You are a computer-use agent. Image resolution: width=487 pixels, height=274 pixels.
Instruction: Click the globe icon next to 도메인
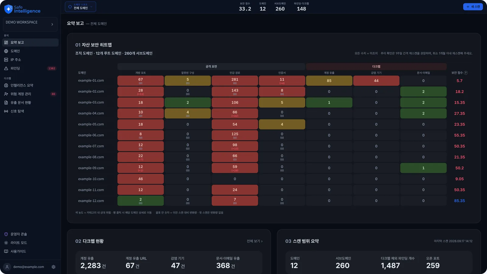coord(6,51)
